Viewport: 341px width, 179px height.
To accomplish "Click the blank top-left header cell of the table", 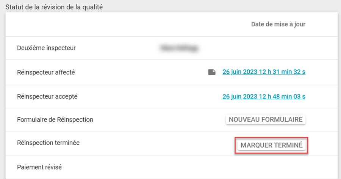I will click(x=76, y=24).
